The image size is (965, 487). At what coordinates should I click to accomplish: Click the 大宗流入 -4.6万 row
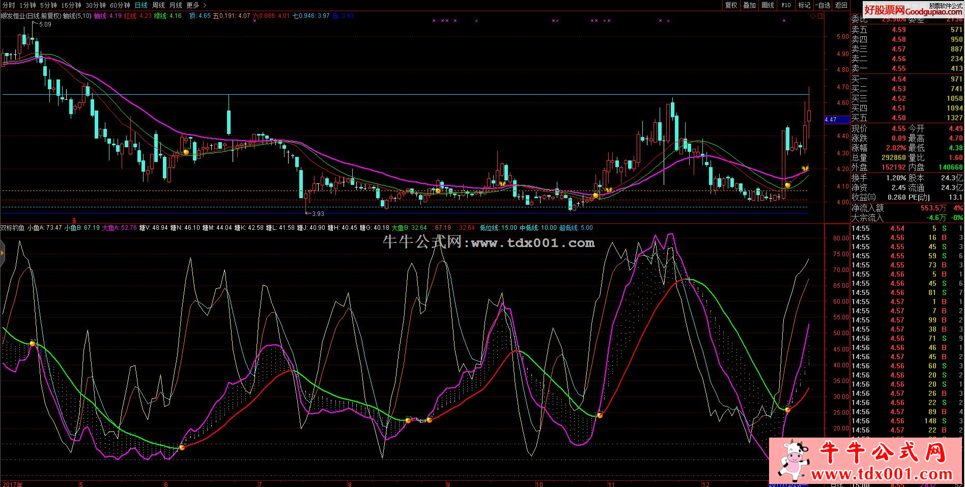[907, 218]
